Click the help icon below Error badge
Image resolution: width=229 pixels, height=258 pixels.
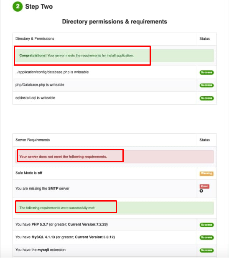201,191
